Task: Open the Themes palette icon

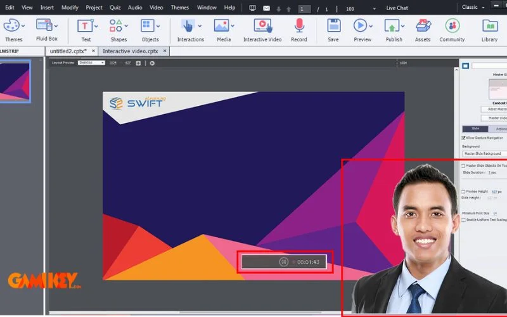Action: 11,25
